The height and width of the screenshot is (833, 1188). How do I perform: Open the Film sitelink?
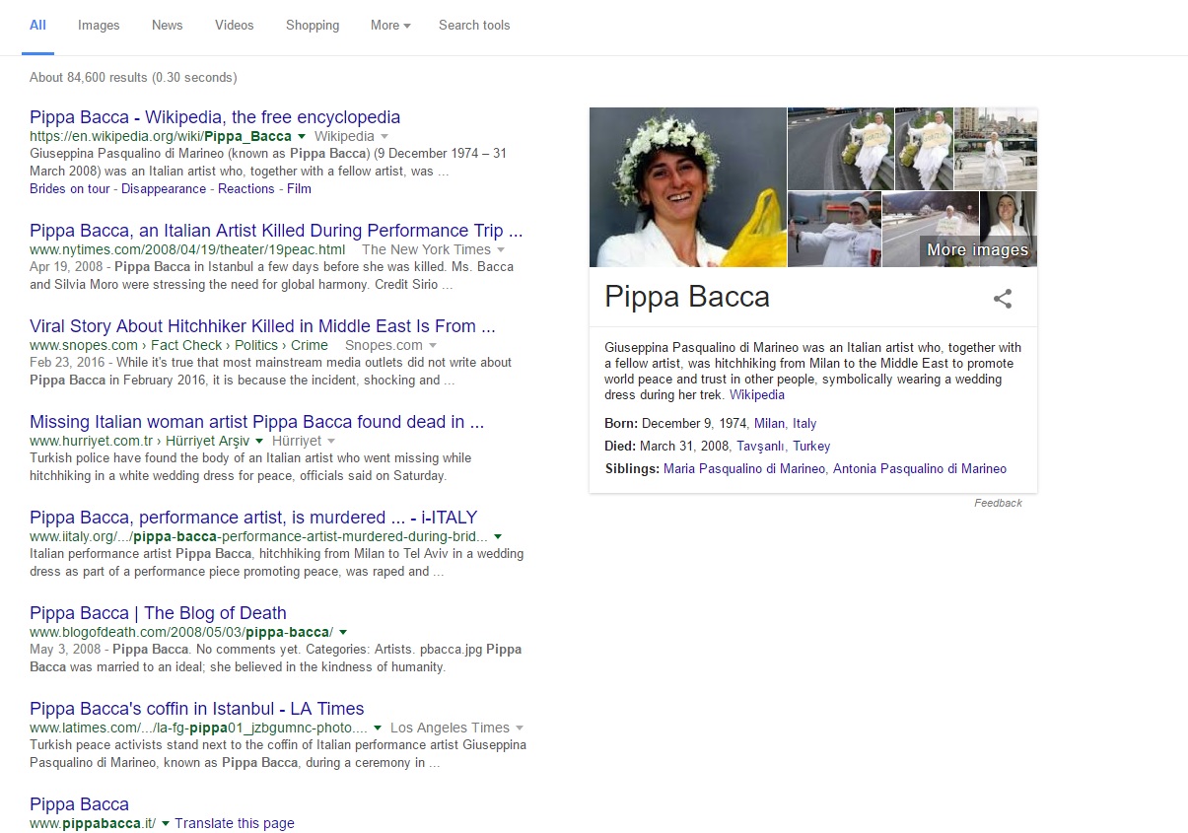(x=299, y=188)
